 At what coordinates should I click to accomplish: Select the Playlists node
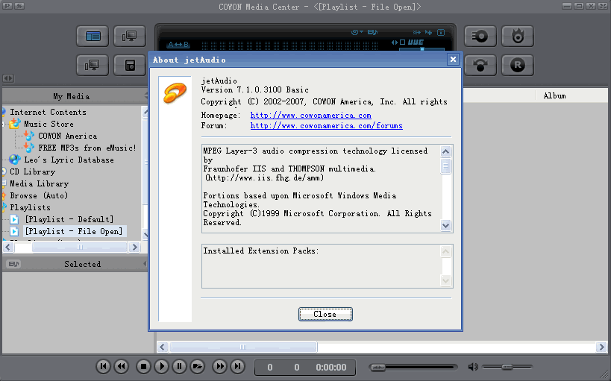[x=30, y=207]
